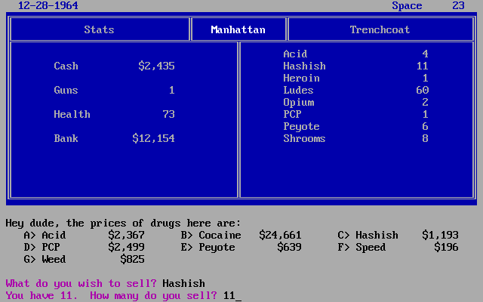This screenshot has width=483, height=302.
Task: Click the Bank label
Action: (66, 138)
